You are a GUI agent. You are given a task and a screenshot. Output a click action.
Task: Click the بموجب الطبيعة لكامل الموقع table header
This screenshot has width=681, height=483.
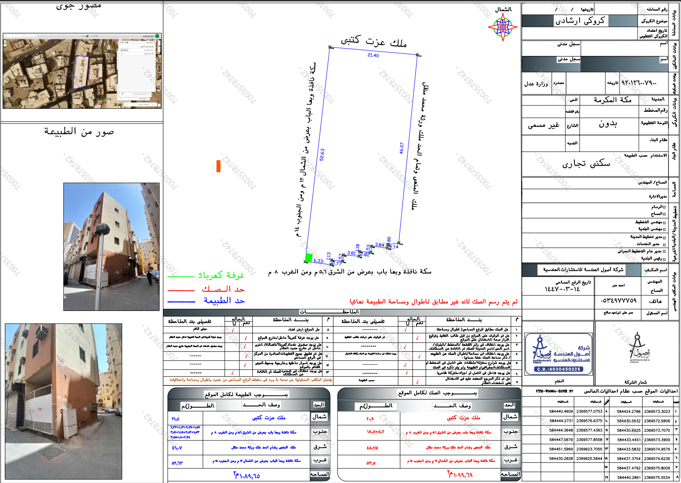tap(246, 394)
